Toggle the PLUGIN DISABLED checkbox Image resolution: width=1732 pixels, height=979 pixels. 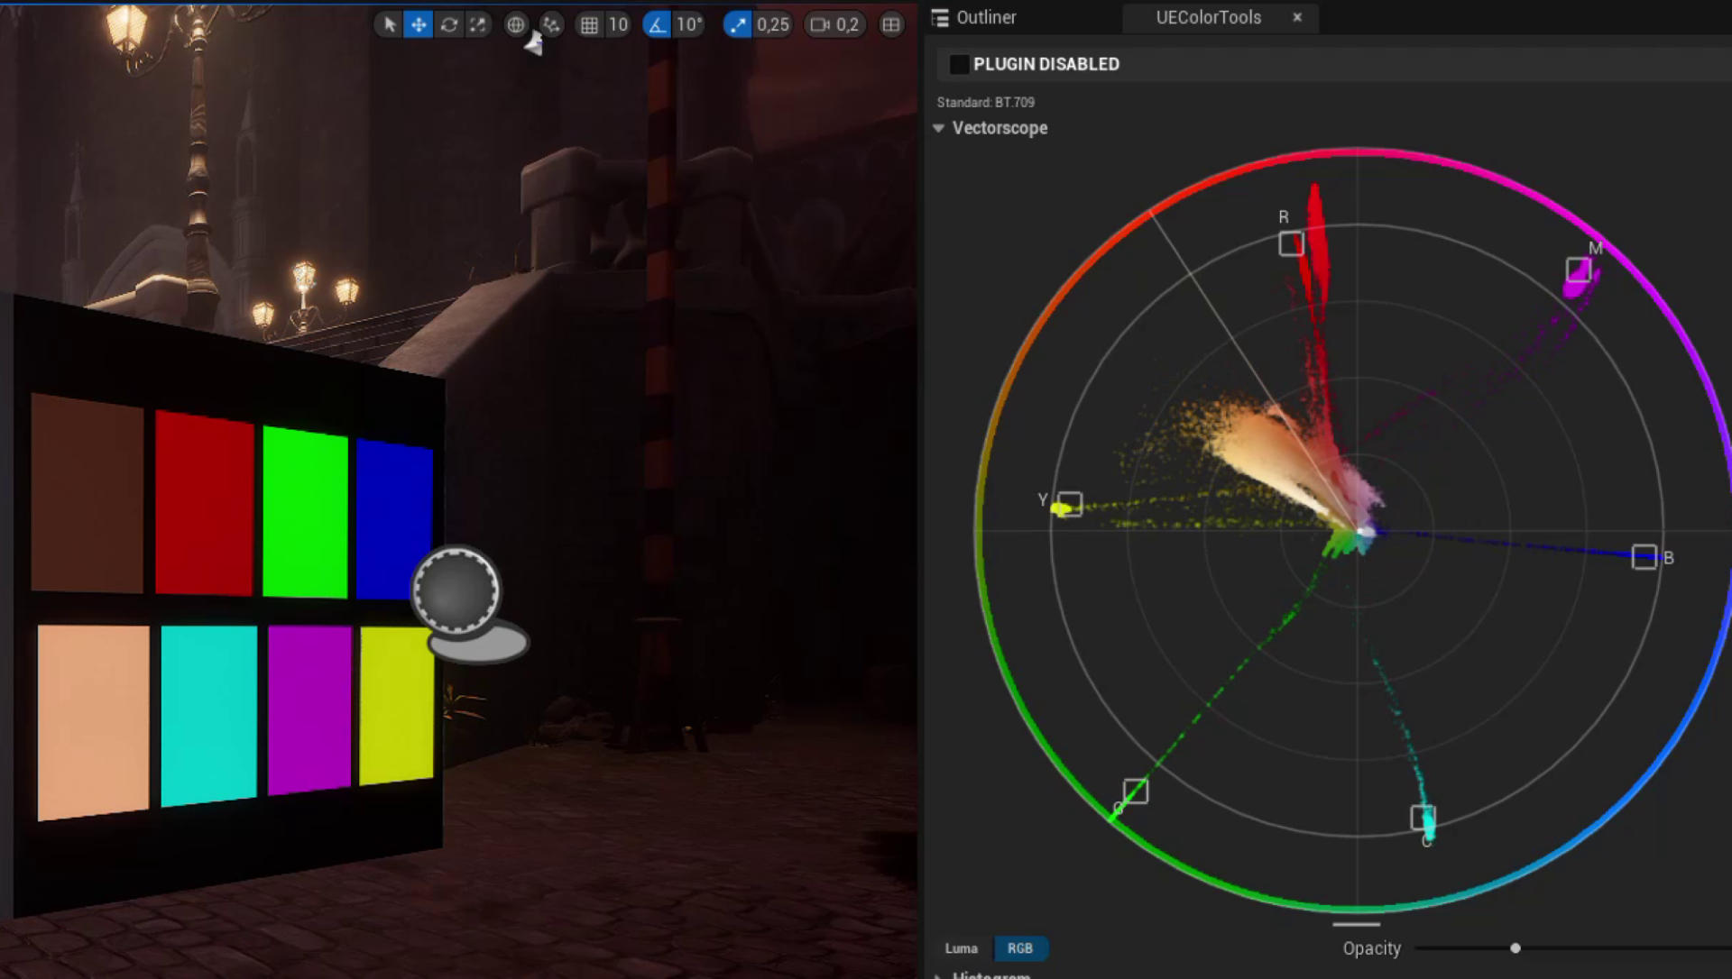point(959,64)
